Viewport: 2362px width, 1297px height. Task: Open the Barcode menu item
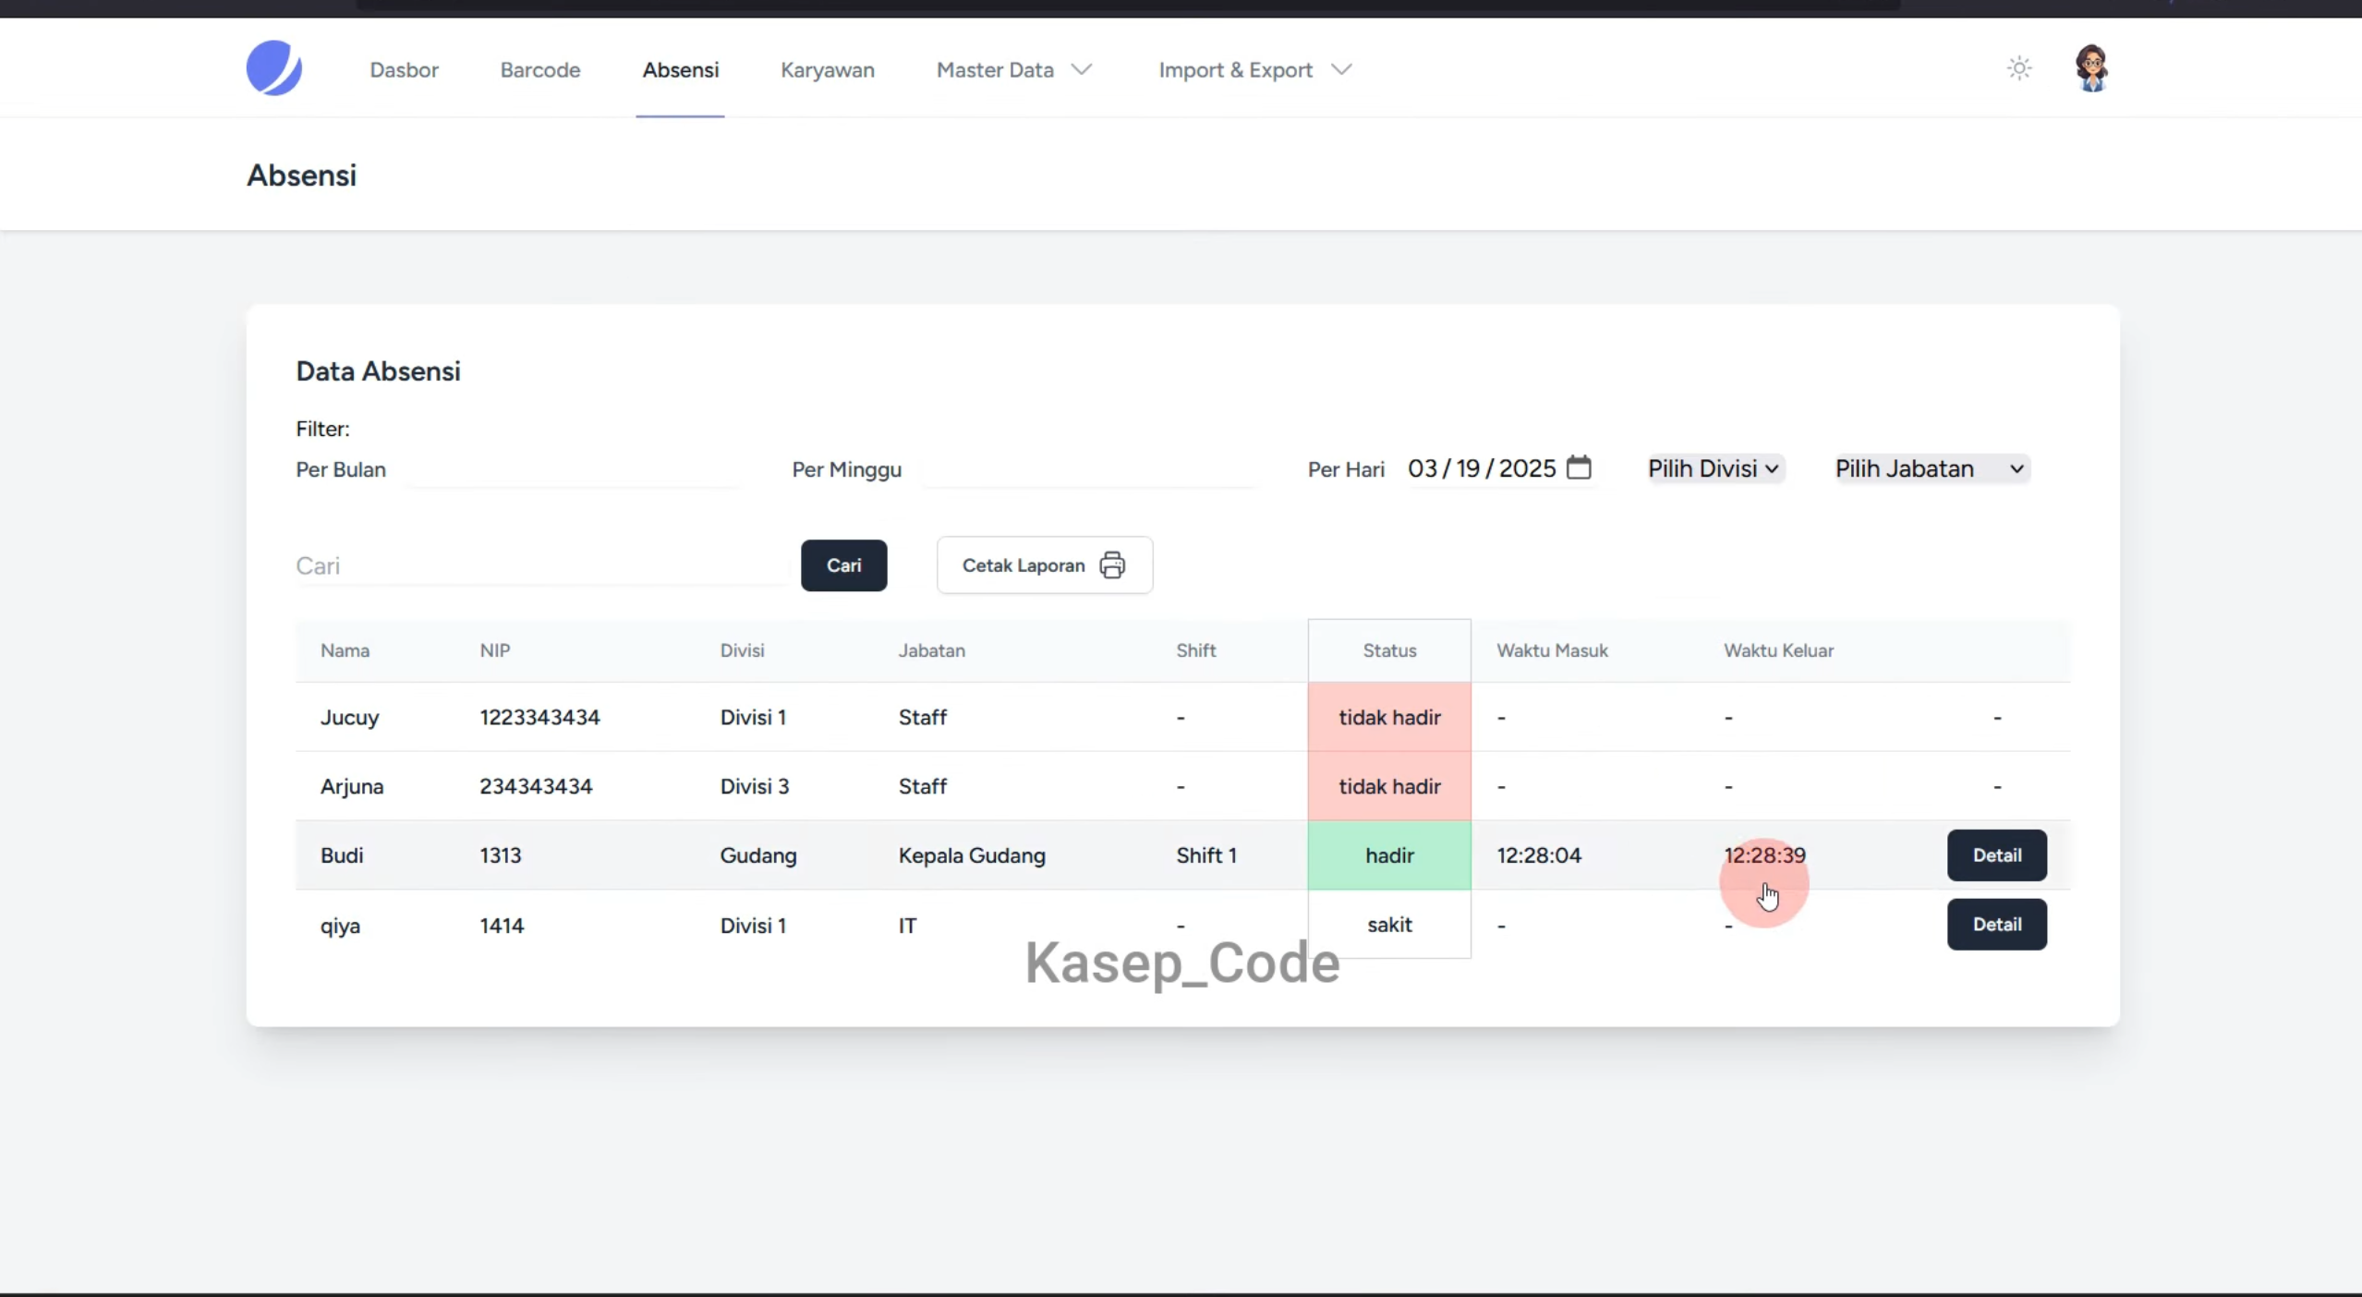540,70
